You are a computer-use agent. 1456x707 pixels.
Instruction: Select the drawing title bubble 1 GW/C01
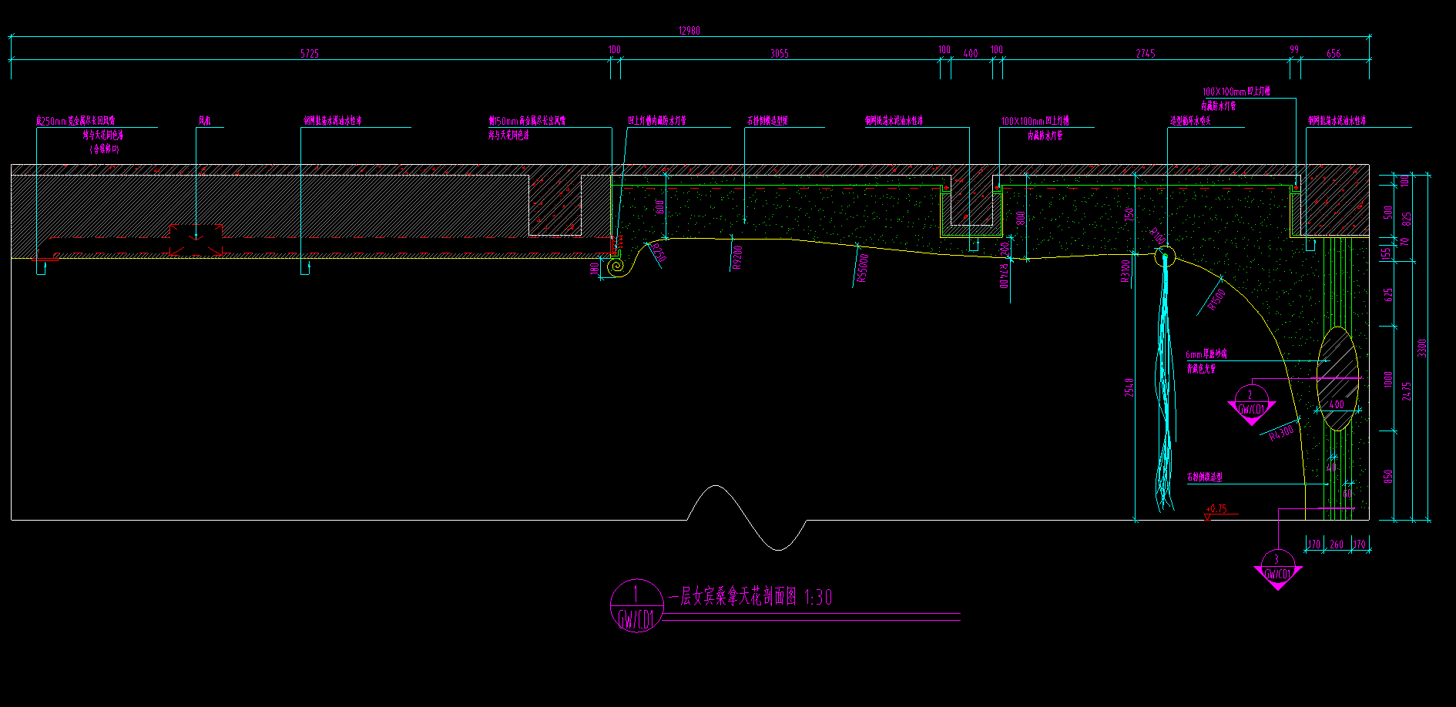tap(636, 605)
